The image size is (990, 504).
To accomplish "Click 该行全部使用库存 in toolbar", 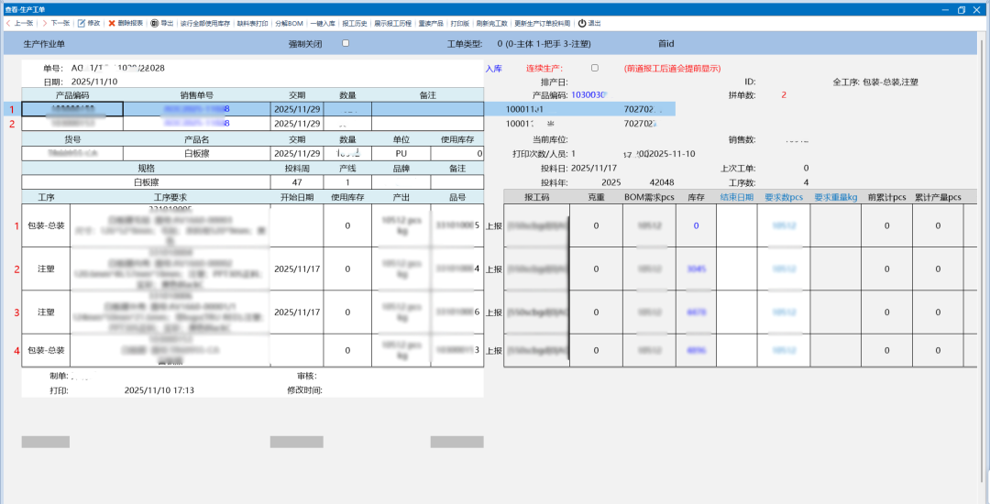I will coord(205,23).
